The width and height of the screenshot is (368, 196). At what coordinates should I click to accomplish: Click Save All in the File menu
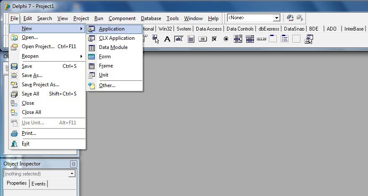47,94
